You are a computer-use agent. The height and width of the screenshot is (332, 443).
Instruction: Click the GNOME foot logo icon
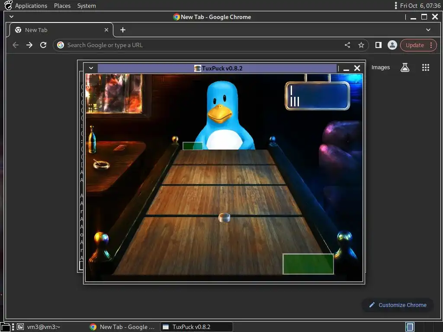click(8, 5)
